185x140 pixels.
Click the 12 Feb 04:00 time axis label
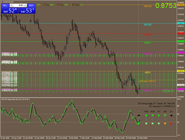(x=96, y=138)
